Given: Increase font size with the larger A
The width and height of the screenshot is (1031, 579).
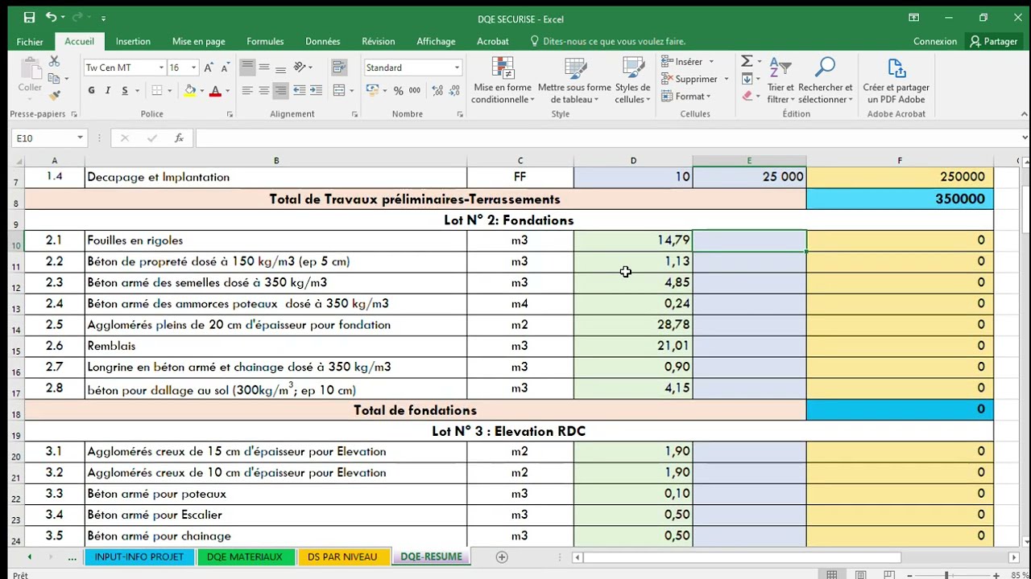Looking at the screenshot, I should (209, 68).
